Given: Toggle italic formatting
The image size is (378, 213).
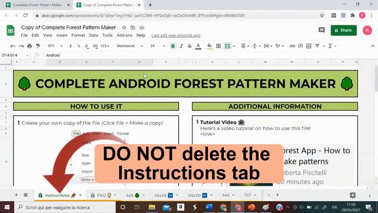Looking at the screenshot, I should point(181,46).
